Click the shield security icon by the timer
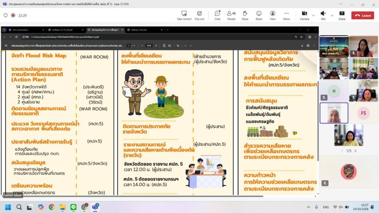 [x=6, y=16]
